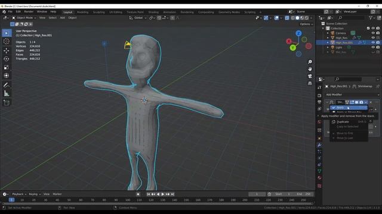Click the Y axis gizmo ball
Screen dimensions: 382x214
tap(293, 48)
